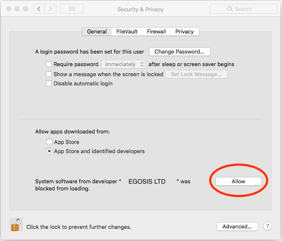Switch to the FileVault tab
This screenshot has width=282, height=241.
127,32
